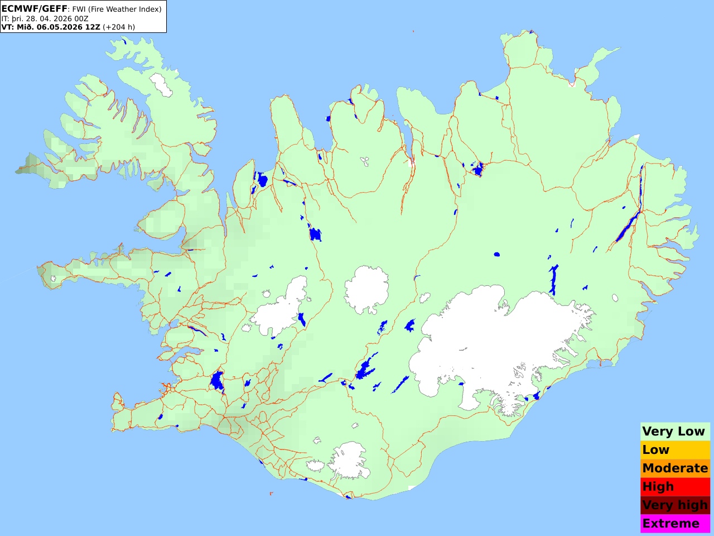Click the 'FWI (Fire Weather Index)' label
The image size is (714, 536).
[117, 9]
